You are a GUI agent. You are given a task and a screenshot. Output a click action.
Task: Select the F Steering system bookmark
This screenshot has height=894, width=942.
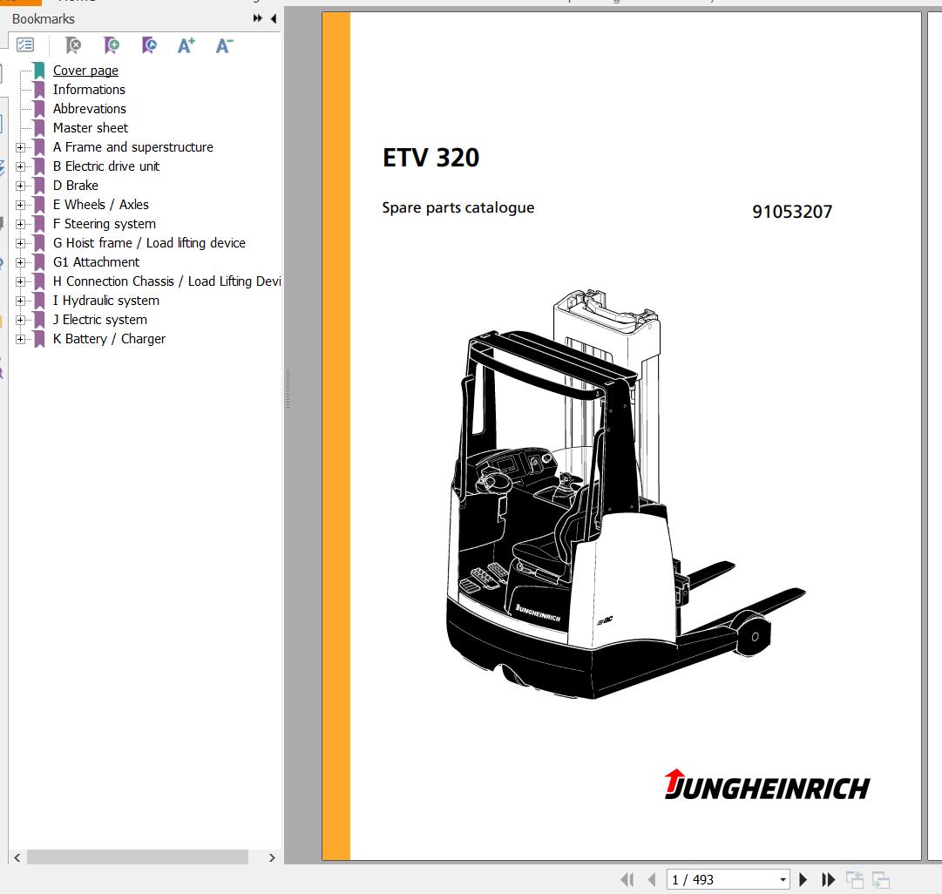(105, 224)
